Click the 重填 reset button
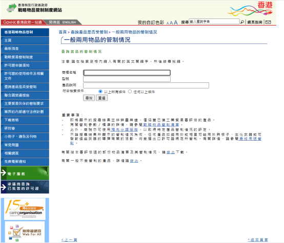Viewport: 284px width, 243px height. (102, 98)
